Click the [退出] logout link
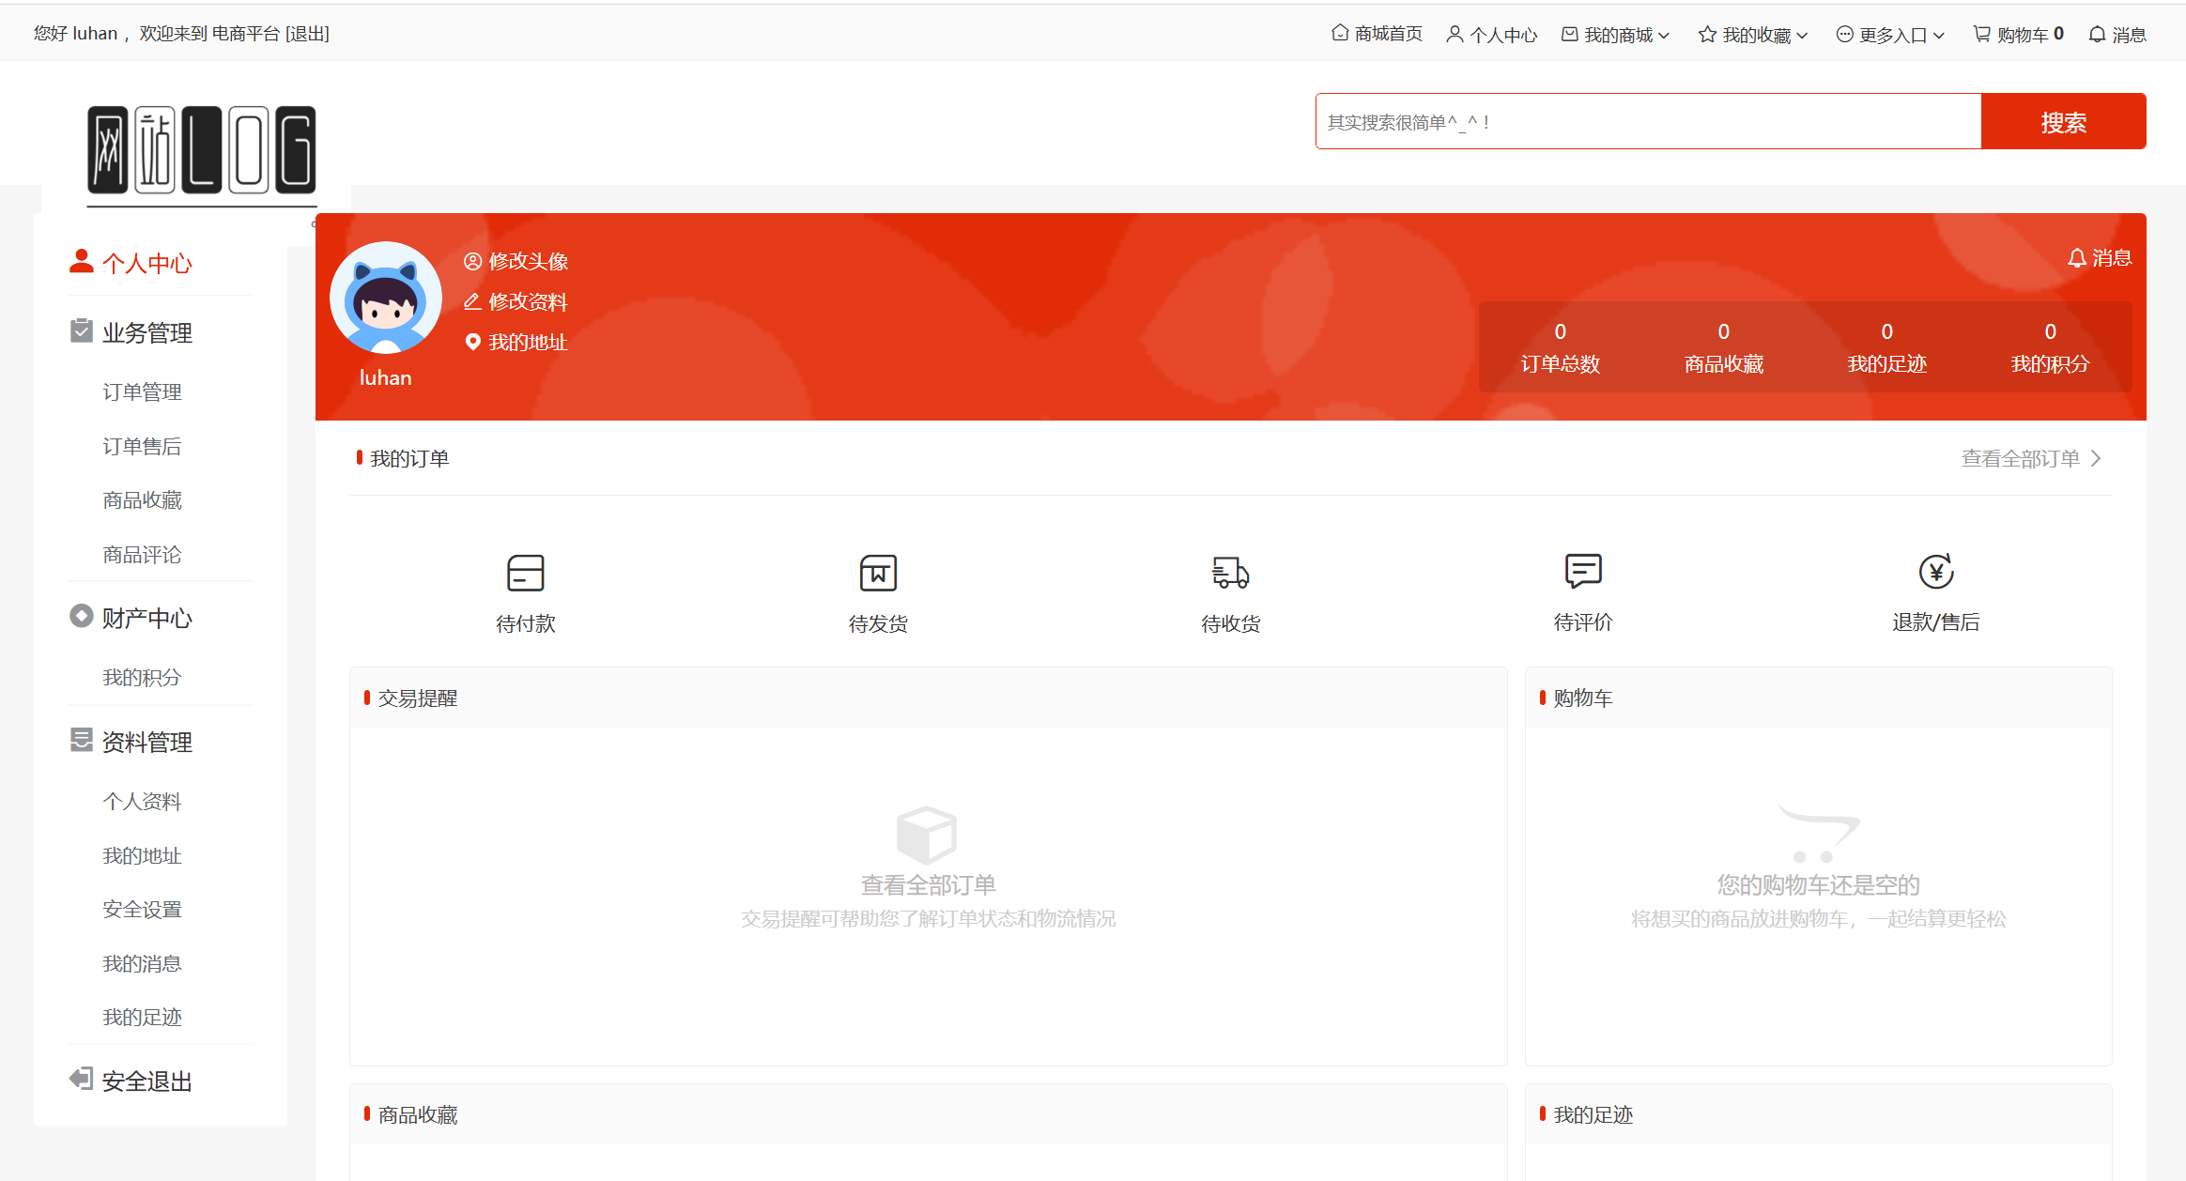2186x1181 pixels. coord(307,34)
